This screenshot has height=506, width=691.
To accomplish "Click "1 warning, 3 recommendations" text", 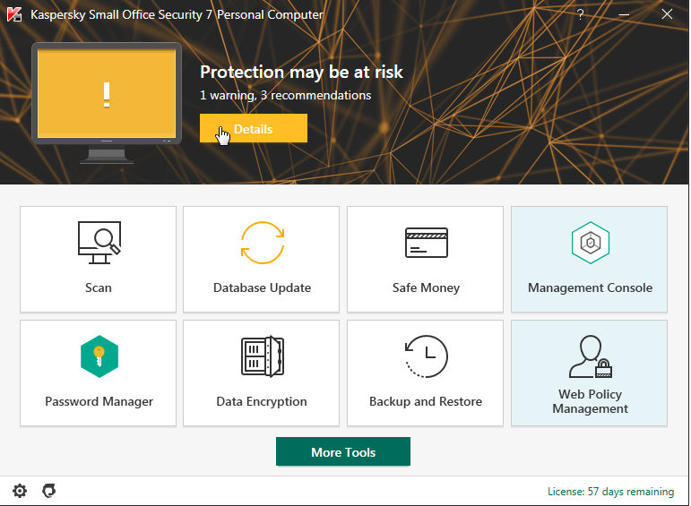I will pyautogui.click(x=286, y=96).
